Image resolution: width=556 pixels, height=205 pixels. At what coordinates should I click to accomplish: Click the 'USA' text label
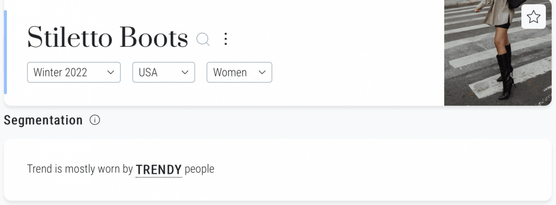pyautogui.click(x=148, y=73)
